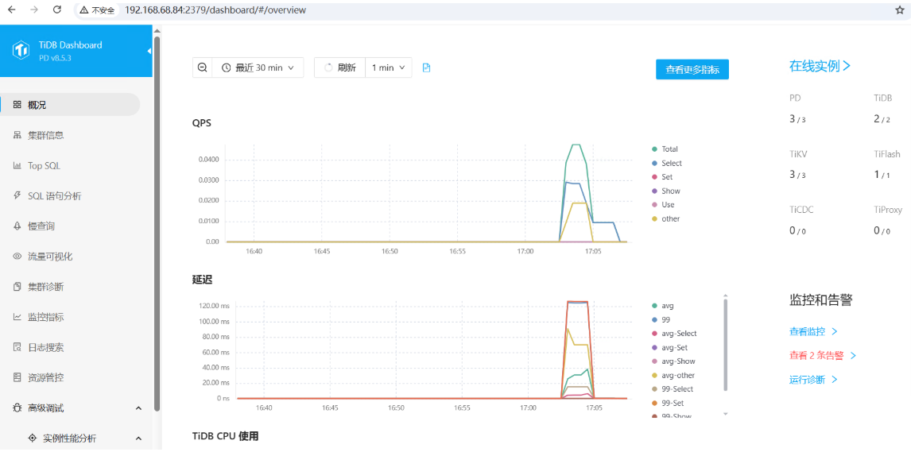
Task: Bookmark this page with star icon
Action: 899,10
